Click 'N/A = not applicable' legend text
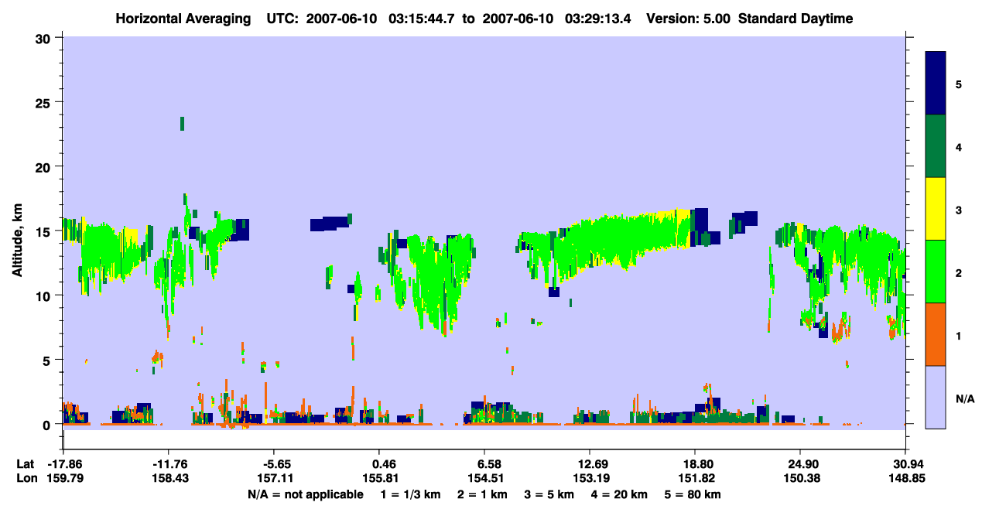The width and height of the screenshot is (1006, 516). pos(306,494)
